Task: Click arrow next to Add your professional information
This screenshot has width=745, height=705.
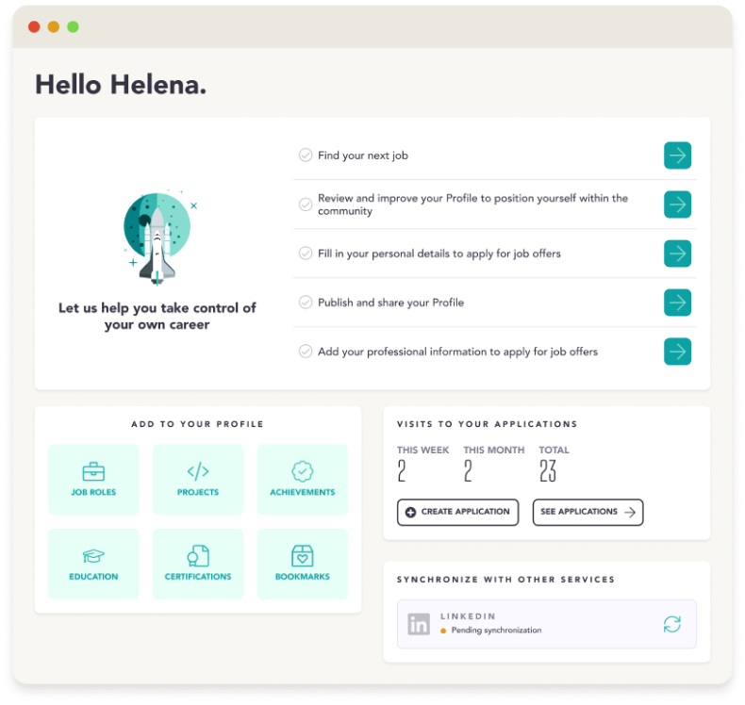Action: pyautogui.click(x=677, y=352)
